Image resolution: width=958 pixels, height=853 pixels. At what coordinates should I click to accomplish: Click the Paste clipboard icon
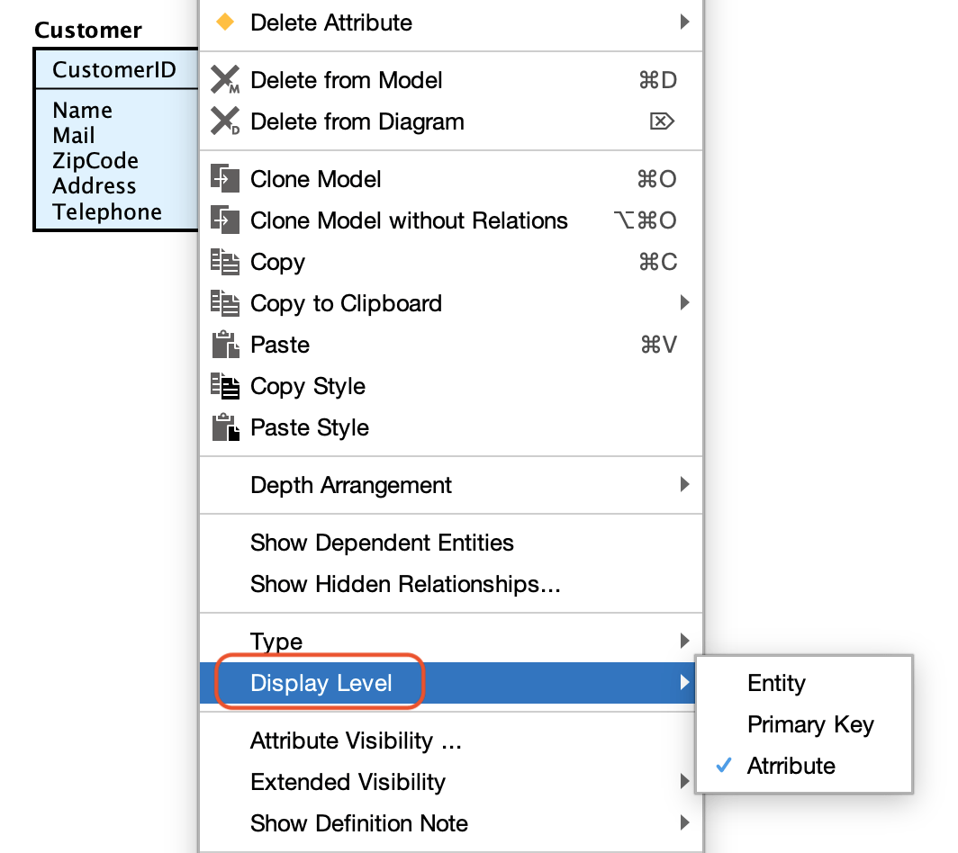click(225, 345)
